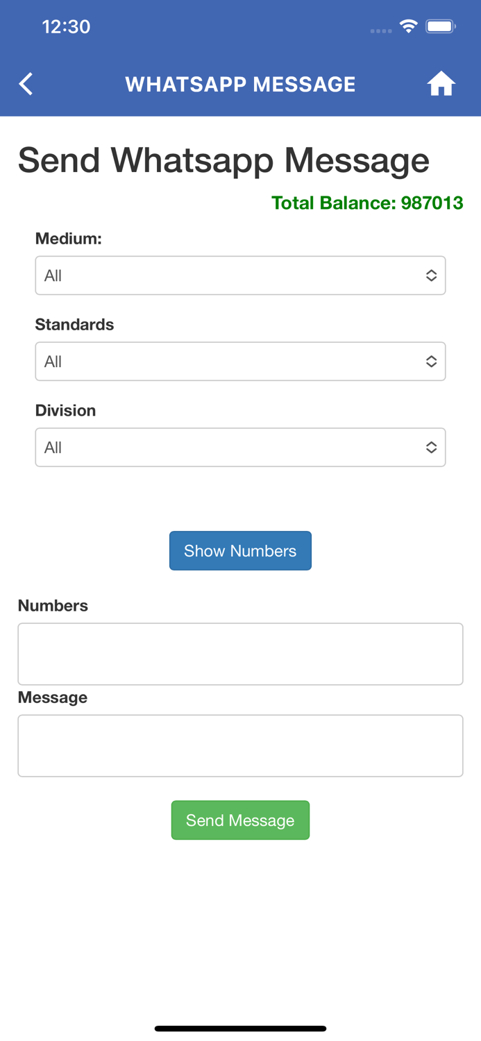Open the Medium dropdown
The width and height of the screenshot is (481, 1041).
tap(240, 276)
